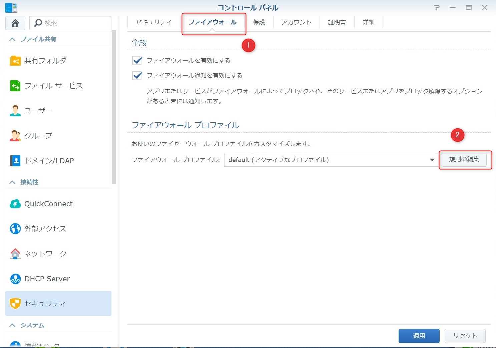496x348 pixels.
Task: Uncheck ファイアウォールを有効にする checkbox
Action: point(137,60)
